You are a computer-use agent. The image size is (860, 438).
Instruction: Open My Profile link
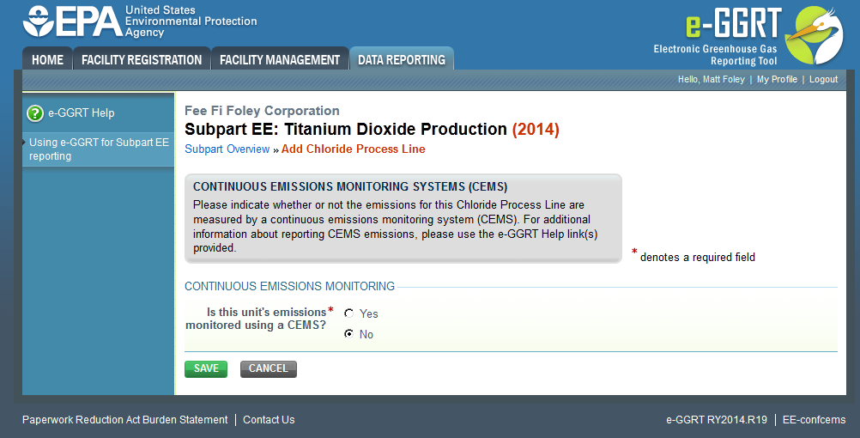[777, 80]
